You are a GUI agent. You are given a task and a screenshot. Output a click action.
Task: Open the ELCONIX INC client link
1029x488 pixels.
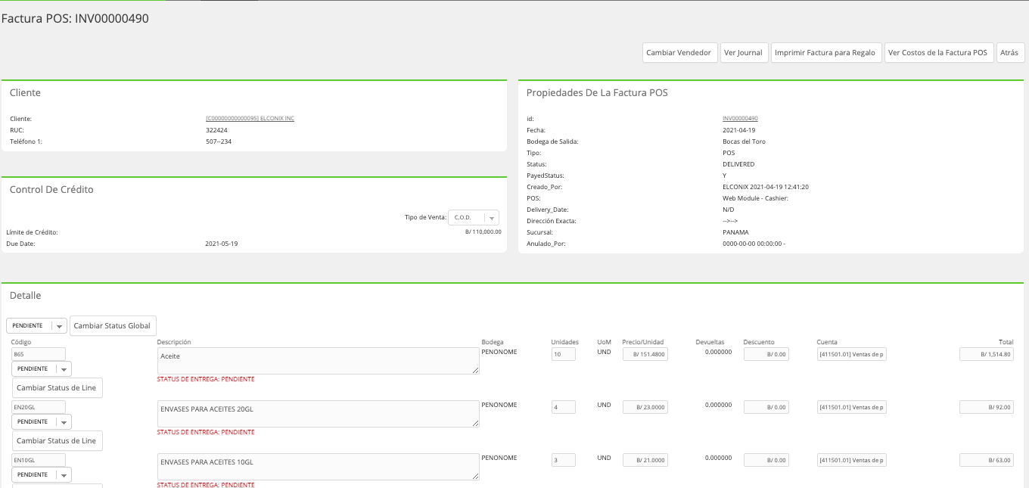[250, 119]
